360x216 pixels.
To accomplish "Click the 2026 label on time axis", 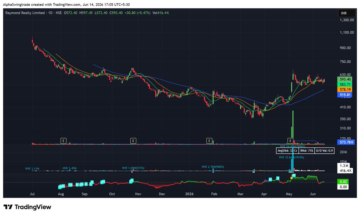I will 189,194.
